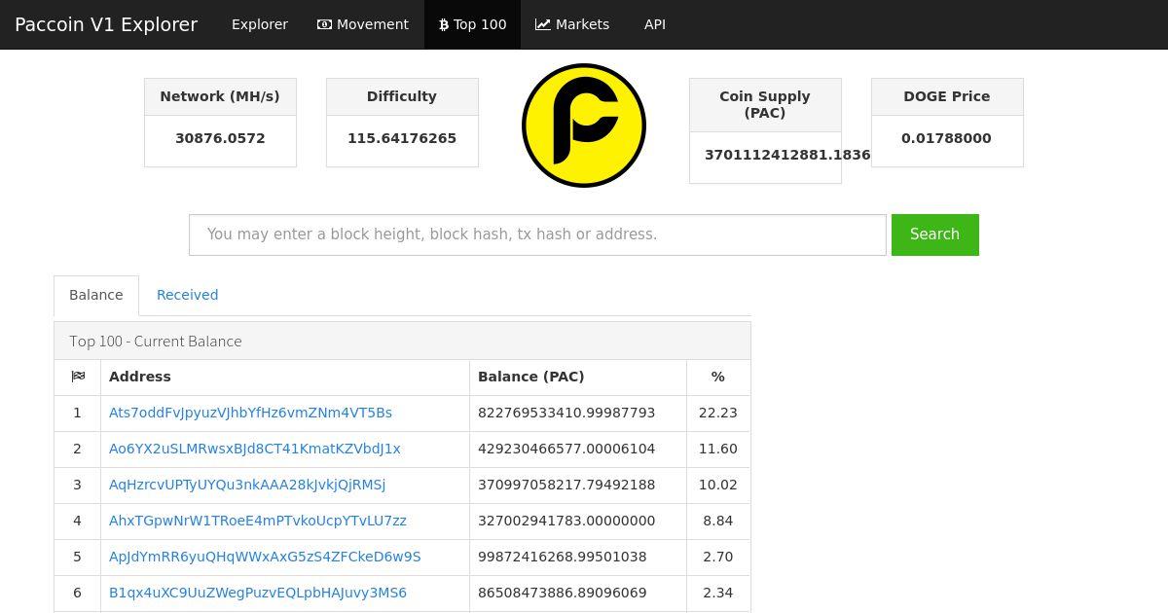This screenshot has height=613, width=1168.
Task: Open address B1qx4uXC9UuZWegPuzvEQLpbHAJuvy3MS6
Action: [258, 593]
